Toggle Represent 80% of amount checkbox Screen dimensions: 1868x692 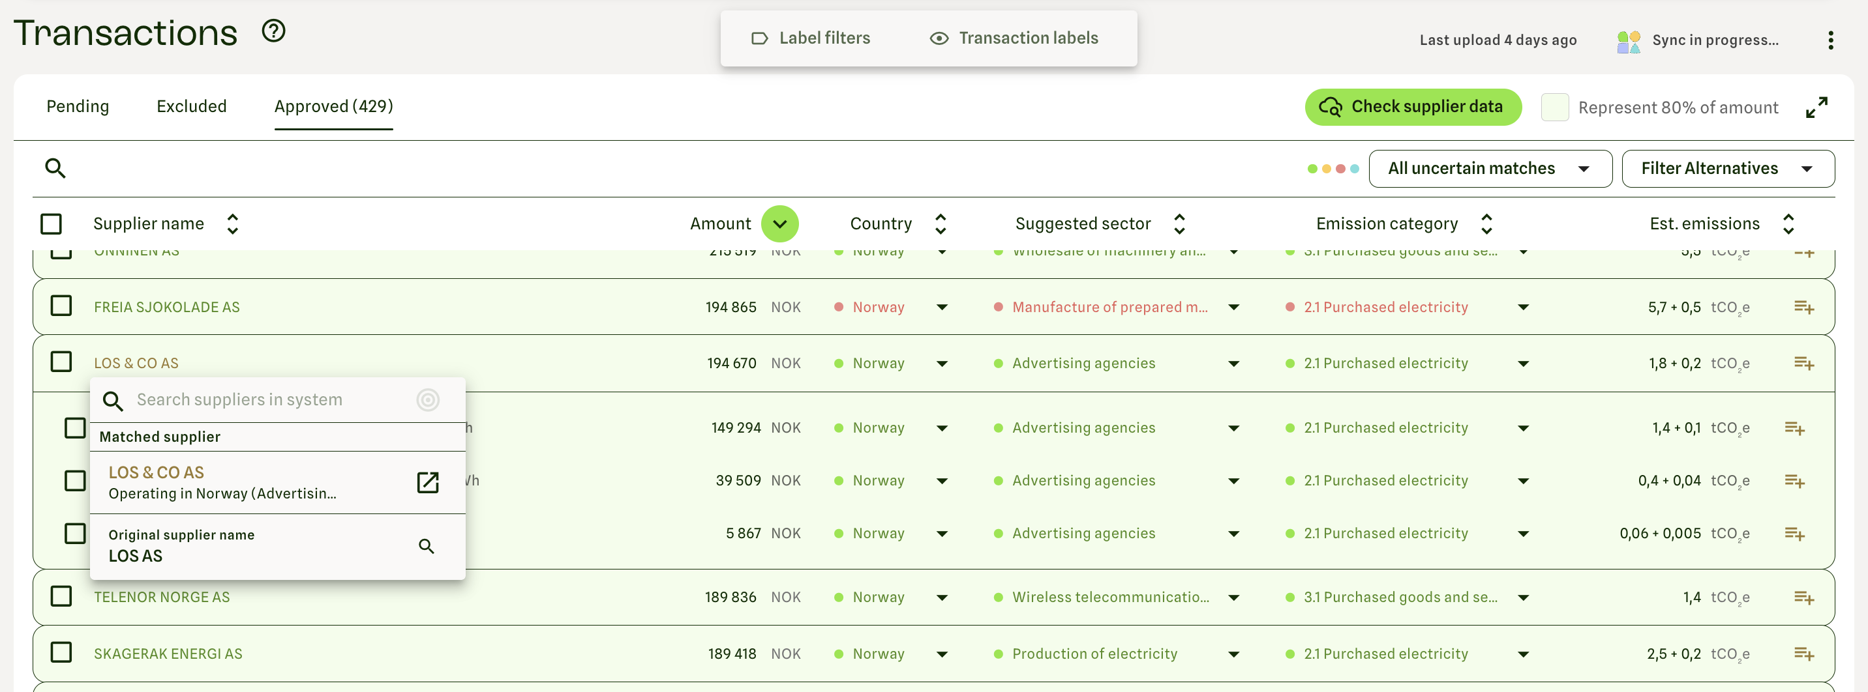coord(1554,108)
